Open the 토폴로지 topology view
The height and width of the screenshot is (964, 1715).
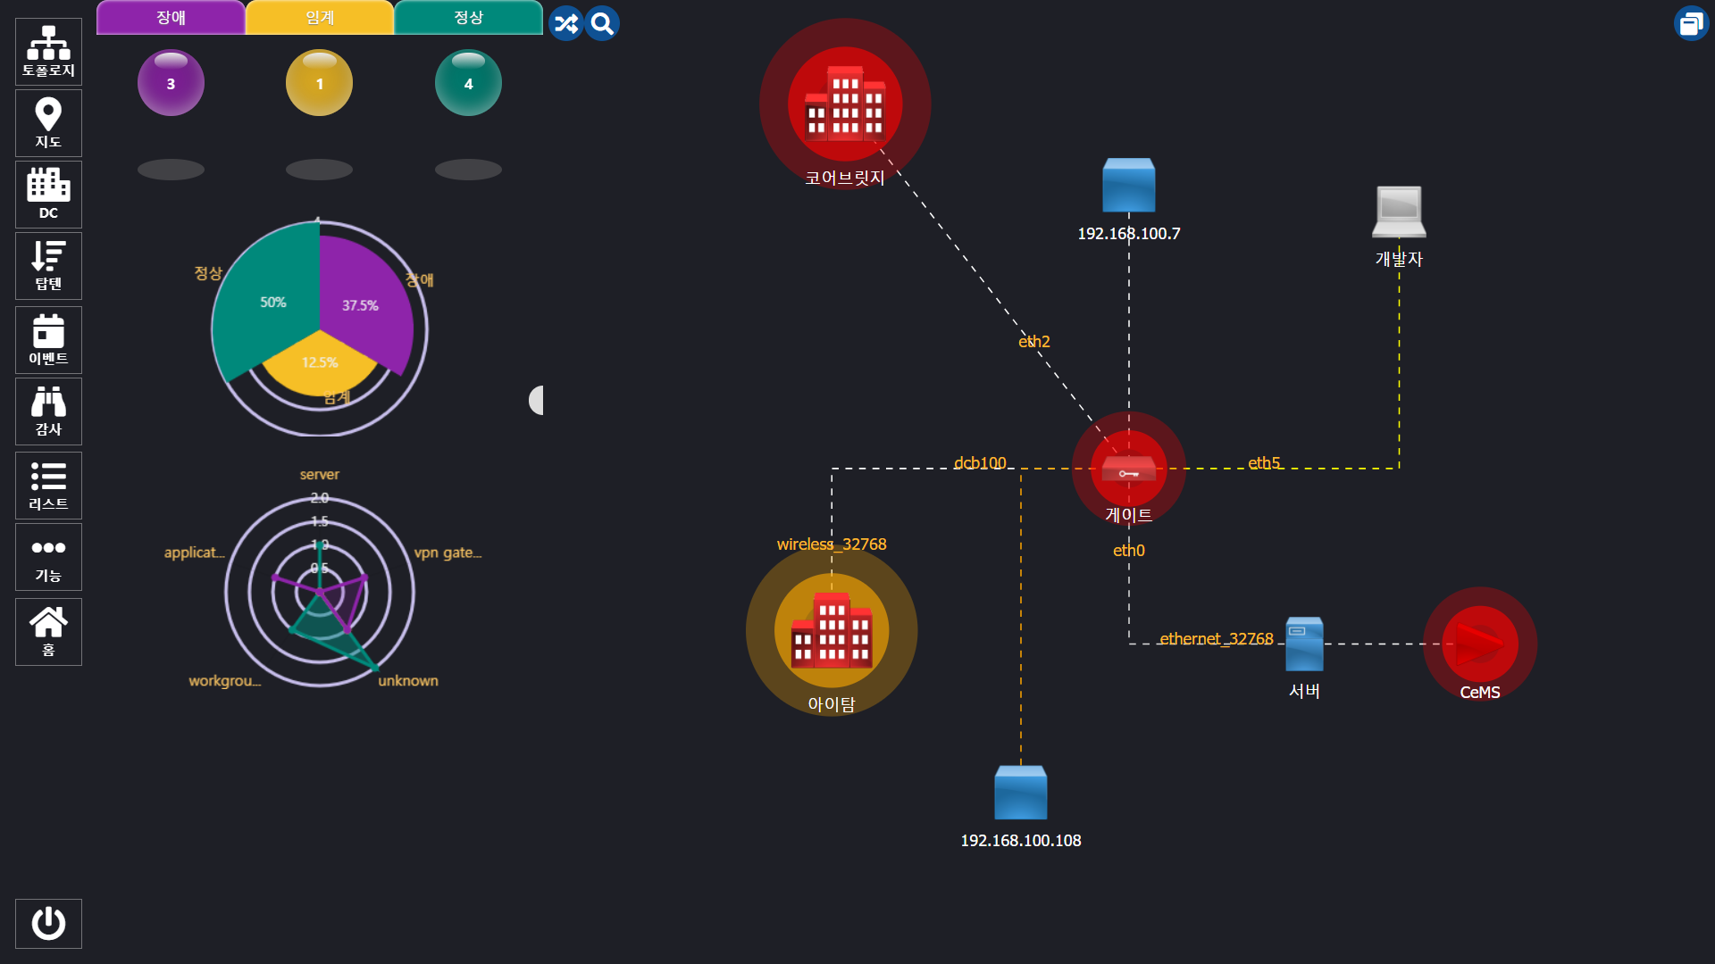point(48,51)
